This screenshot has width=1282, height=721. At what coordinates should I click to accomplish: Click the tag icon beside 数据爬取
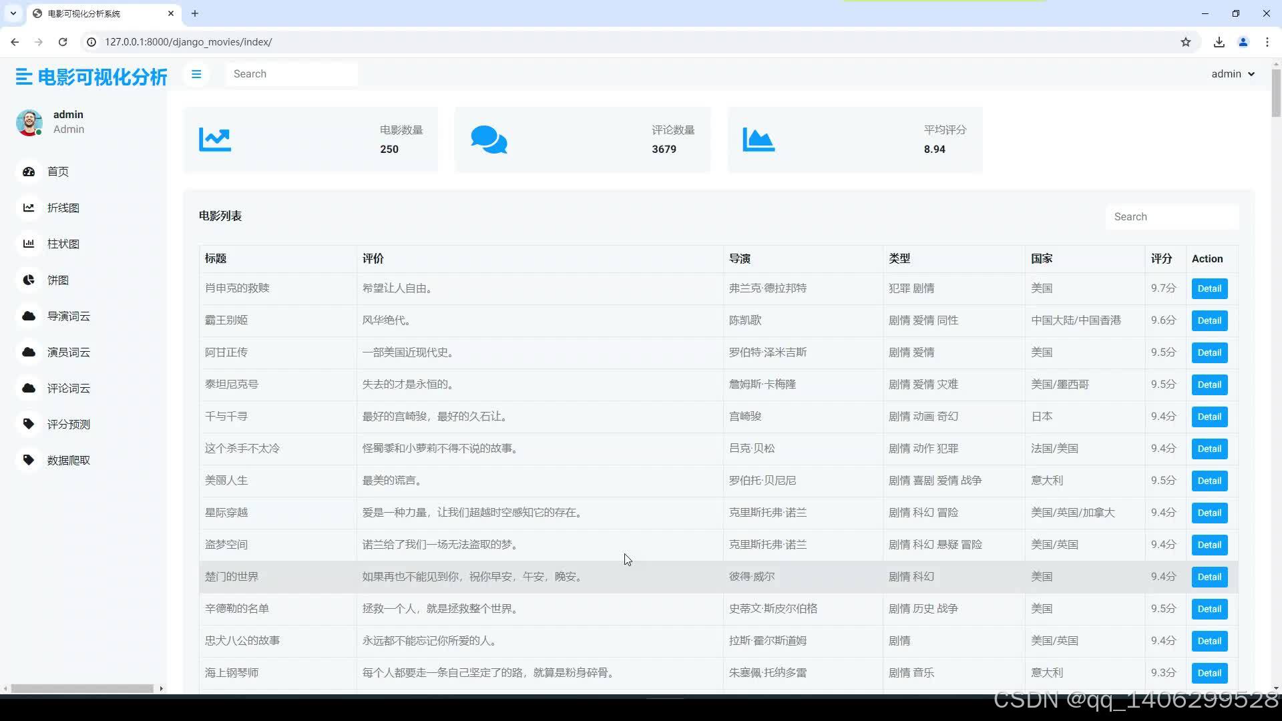pos(29,460)
